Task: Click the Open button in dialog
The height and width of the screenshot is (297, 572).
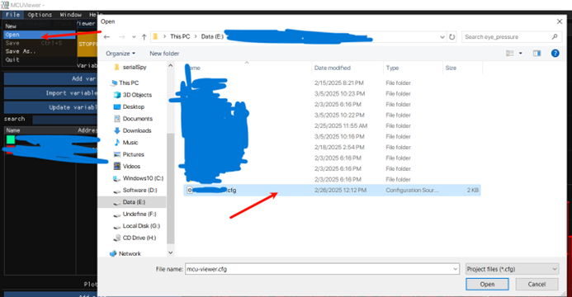Action: [487, 285]
